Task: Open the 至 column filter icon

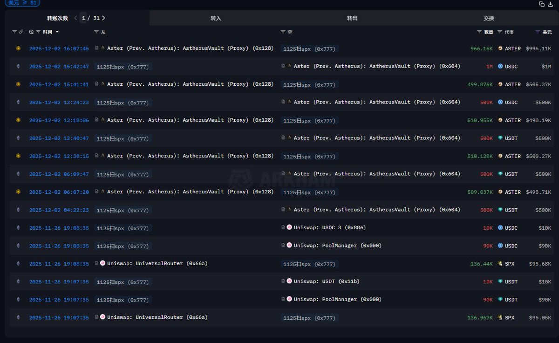Action: point(283,32)
